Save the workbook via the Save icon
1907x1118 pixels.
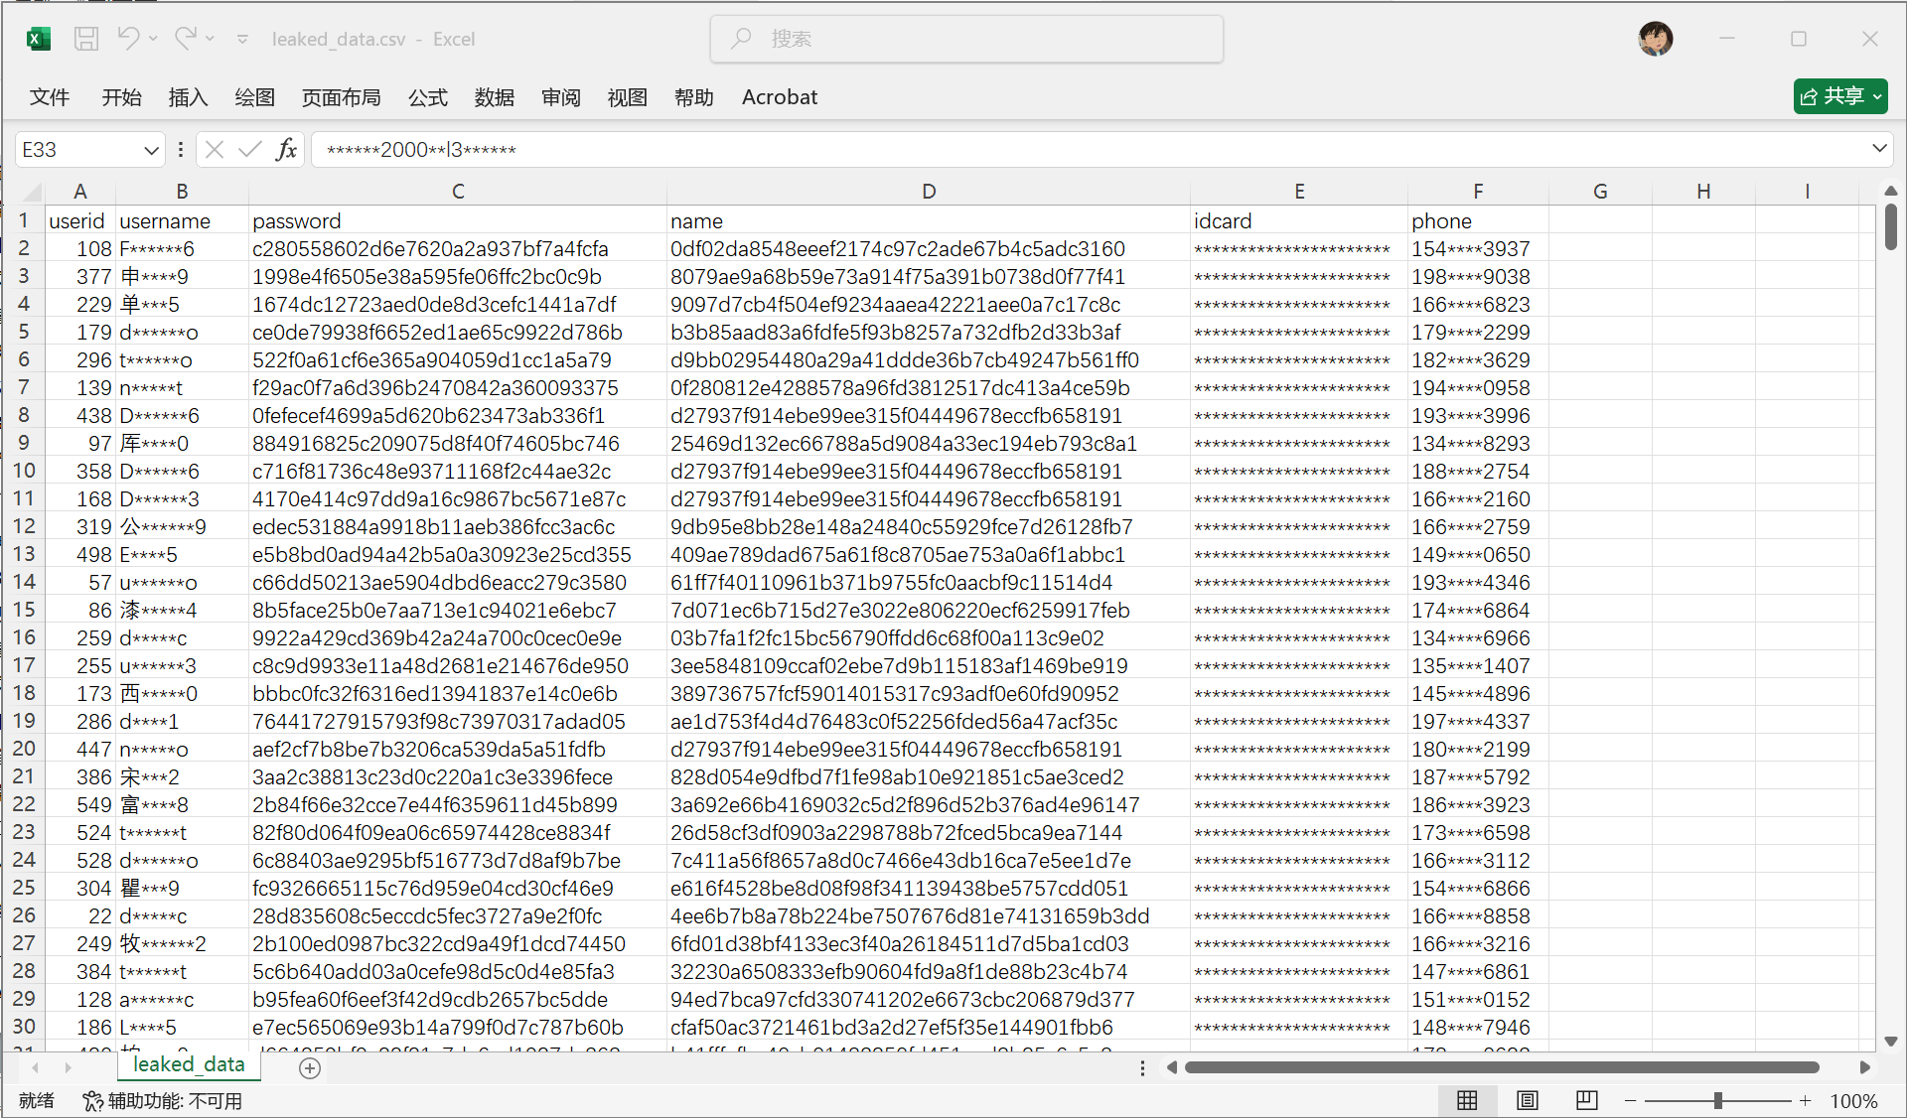coord(86,39)
